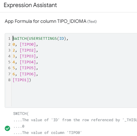Viewport: 137px width, 136px height.
Task: Click the orange 0 value on line 2
Action: point(14,45)
